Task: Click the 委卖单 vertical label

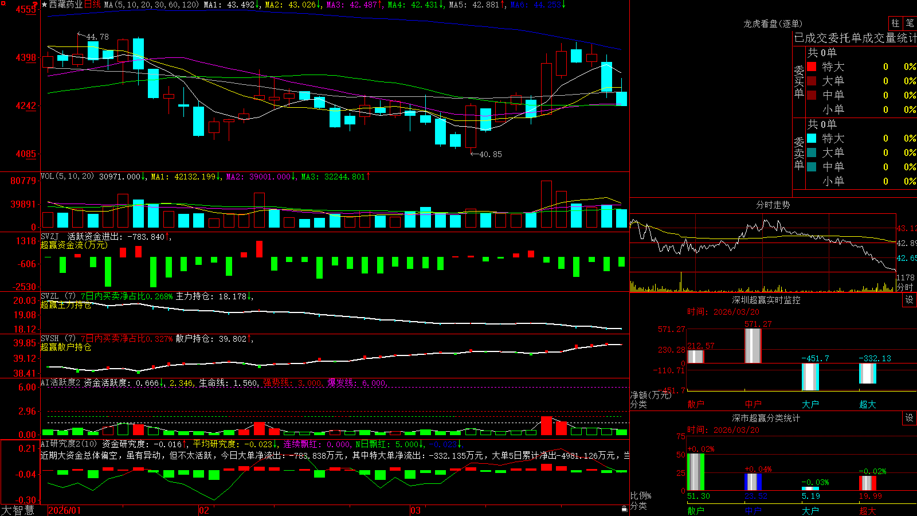Action: [x=799, y=153]
